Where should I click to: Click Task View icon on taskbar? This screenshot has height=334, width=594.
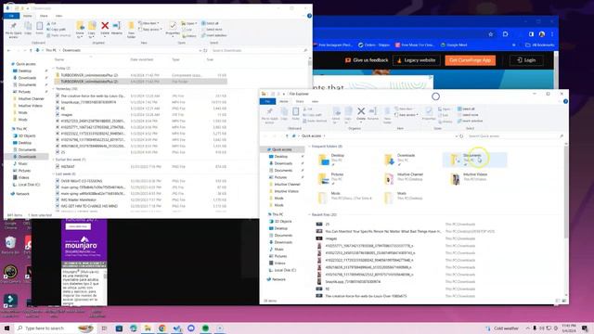[104, 328]
